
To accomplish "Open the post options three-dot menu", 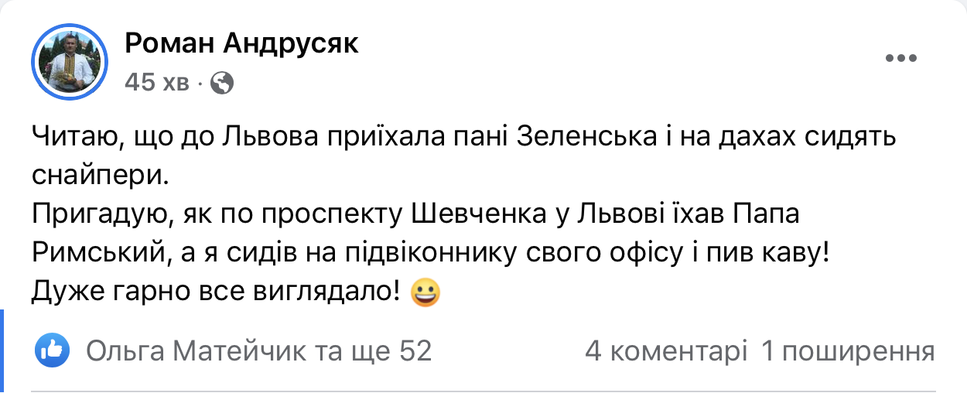I will point(900,59).
